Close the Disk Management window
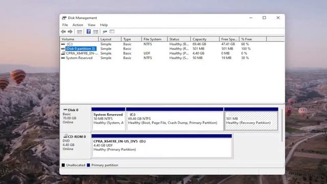The image size is (327, 184). point(278,18)
